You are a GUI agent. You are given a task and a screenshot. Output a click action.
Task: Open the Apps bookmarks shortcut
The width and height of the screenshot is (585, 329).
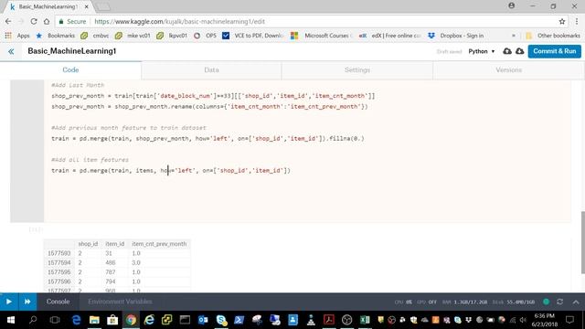tap(17, 36)
